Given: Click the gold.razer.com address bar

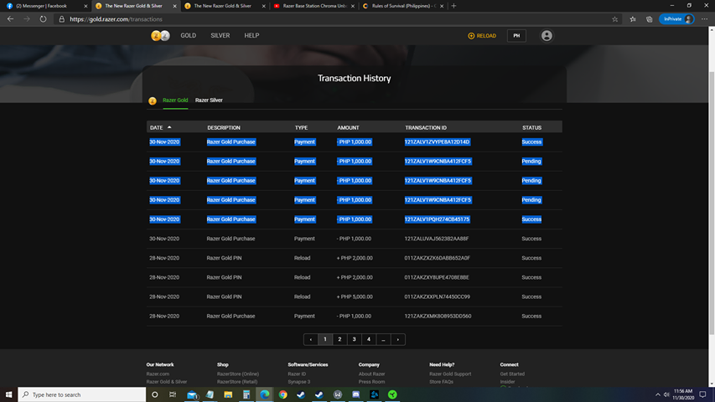Looking at the screenshot, I should pyautogui.click(x=338, y=19).
